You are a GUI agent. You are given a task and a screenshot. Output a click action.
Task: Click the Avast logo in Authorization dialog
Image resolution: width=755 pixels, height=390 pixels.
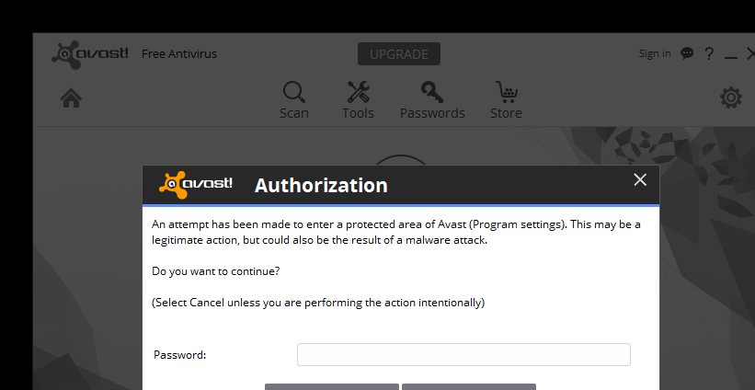(x=196, y=184)
